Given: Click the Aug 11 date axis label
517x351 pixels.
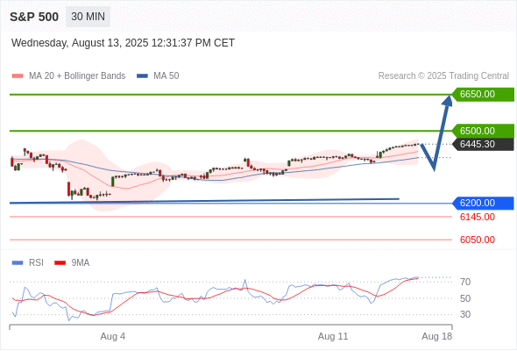Looking at the screenshot, I should 333,336.
